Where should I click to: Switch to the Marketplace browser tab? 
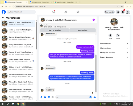41,2
